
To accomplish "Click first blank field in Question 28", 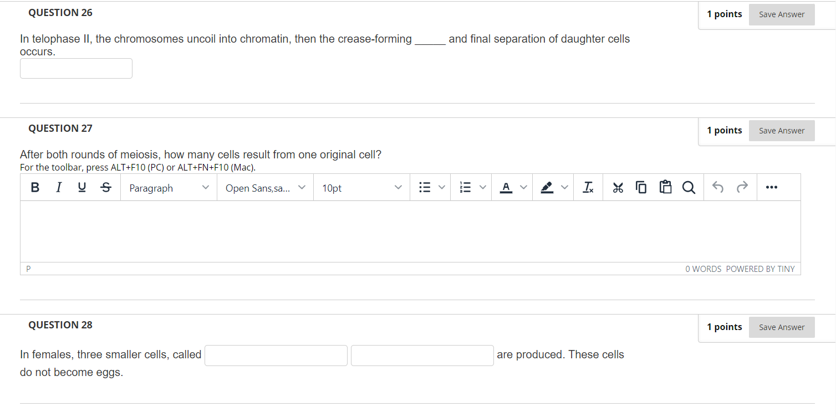I will click(x=276, y=356).
